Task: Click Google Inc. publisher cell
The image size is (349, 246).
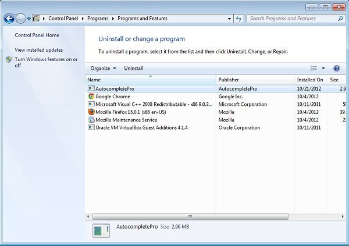Action: 230,97
